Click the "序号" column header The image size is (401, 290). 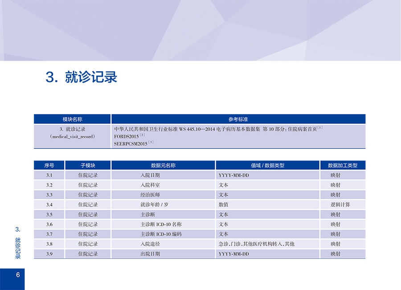[49, 165]
